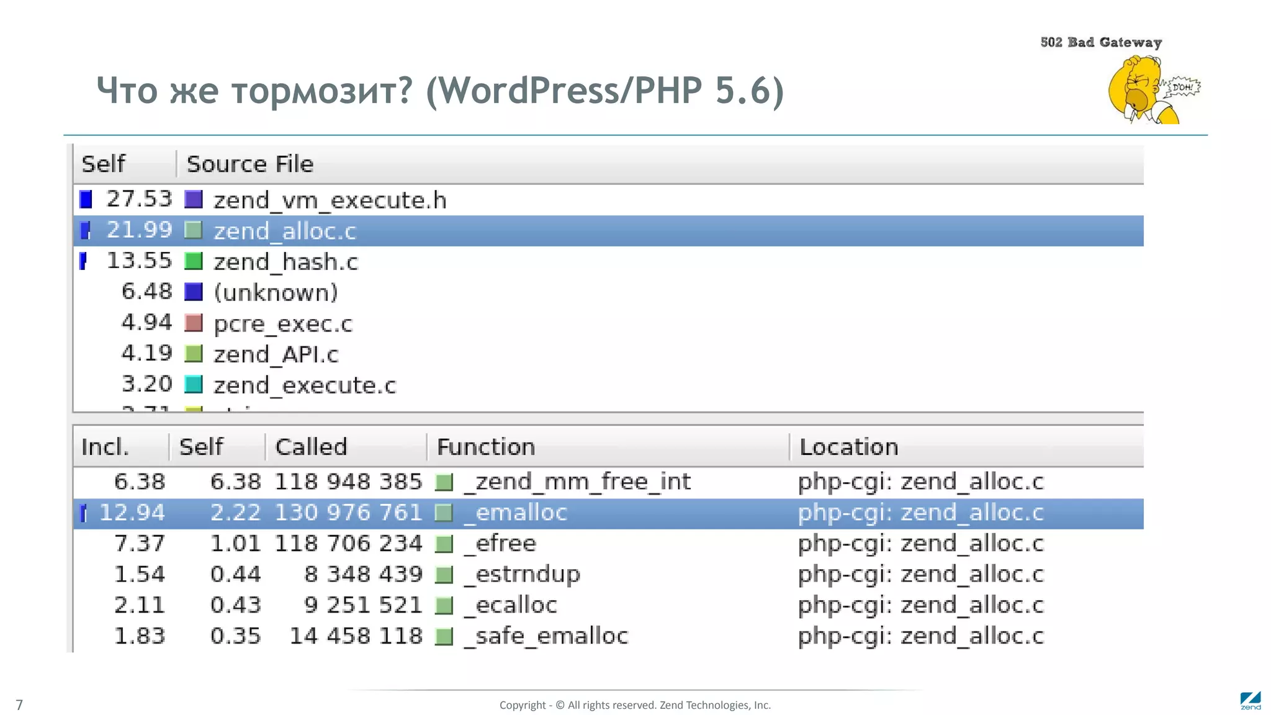Click the 118 706 234 called count
Viewport: 1271px width, 715px height.
(348, 544)
